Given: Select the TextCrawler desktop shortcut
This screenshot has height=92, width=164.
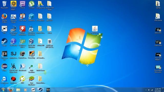Looking at the screenshot, I should (14, 42).
